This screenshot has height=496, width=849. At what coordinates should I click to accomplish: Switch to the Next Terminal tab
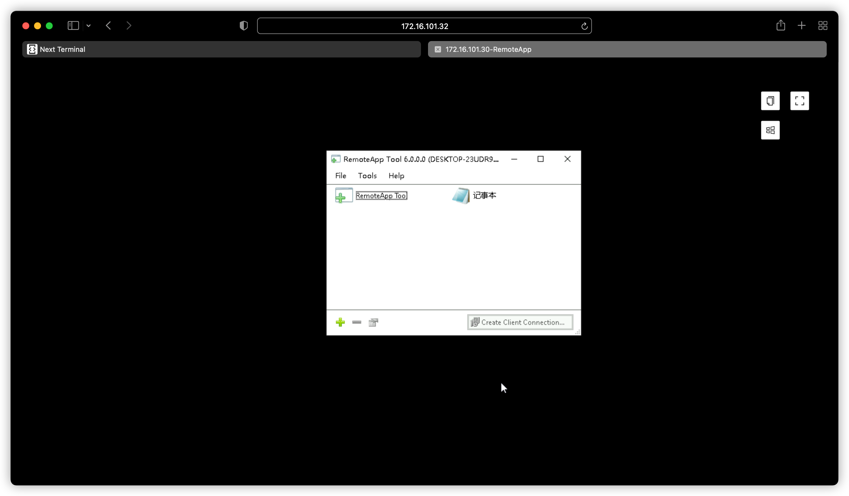[221, 49]
